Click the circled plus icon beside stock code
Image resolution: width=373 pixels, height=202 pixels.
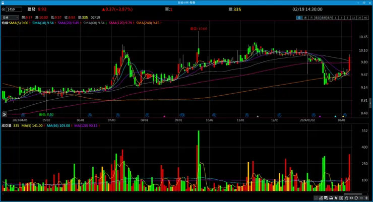(4, 10)
